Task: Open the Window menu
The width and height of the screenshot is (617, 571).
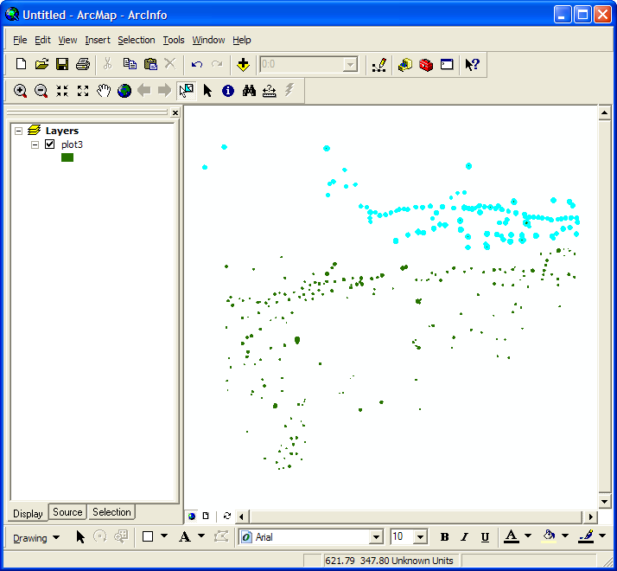Action: 208,40
